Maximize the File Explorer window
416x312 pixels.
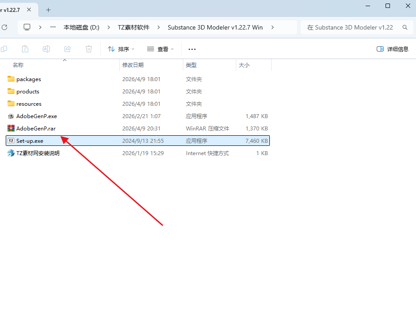tap(388, 6)
